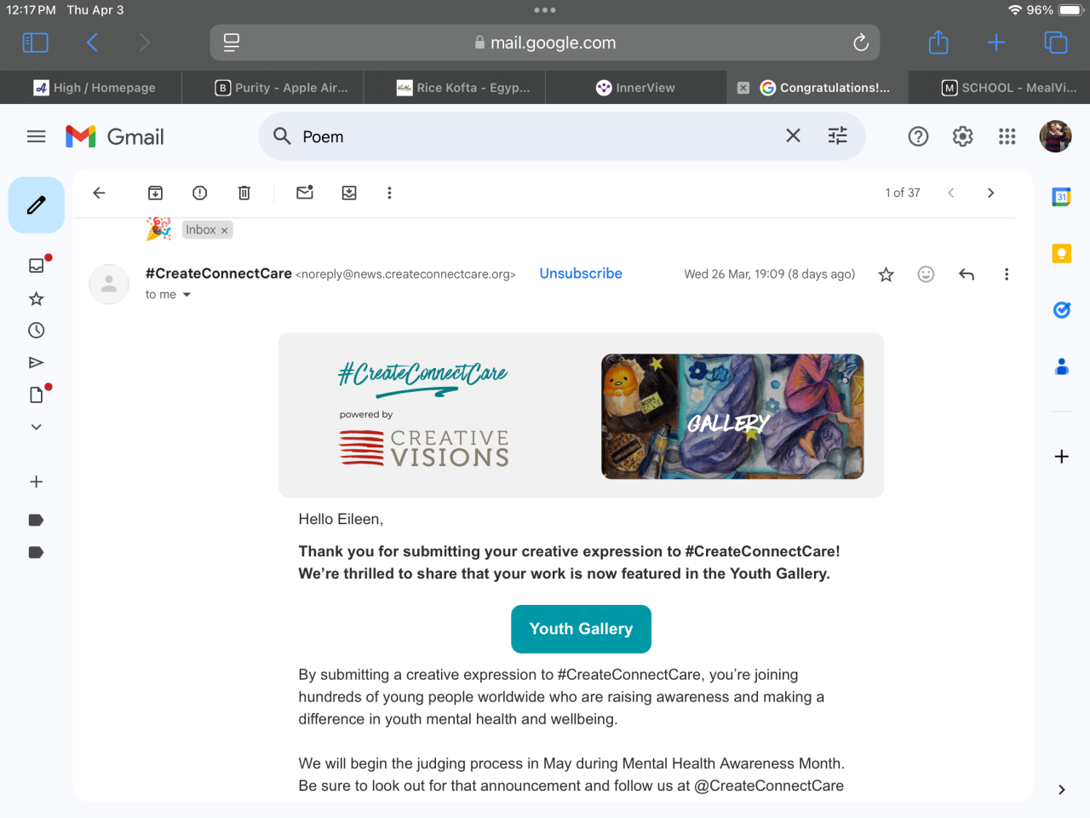This screenshot has width=1090, height=818.
Task: Open the Google account profile picture
Action: [x=1055, y=136]
